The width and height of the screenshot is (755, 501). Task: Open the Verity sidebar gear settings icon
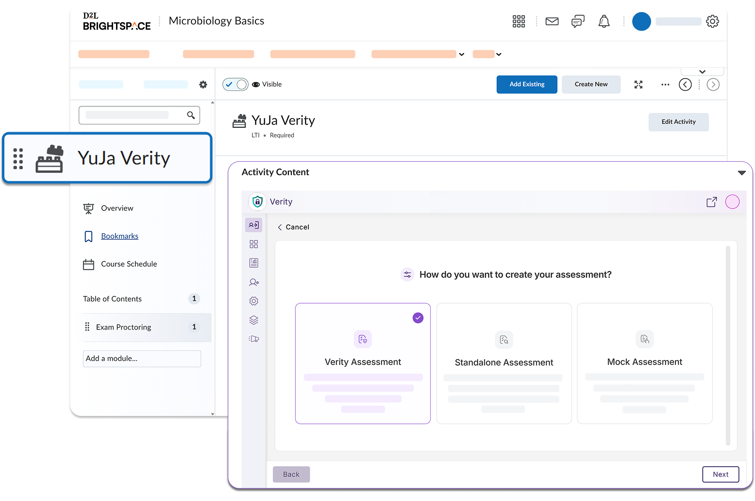pos(253,301)
